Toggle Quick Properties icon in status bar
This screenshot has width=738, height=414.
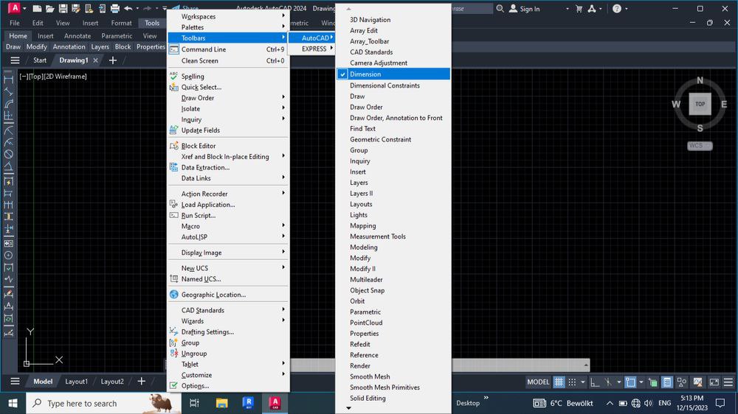pyautogui.click(x=667, y=382)
